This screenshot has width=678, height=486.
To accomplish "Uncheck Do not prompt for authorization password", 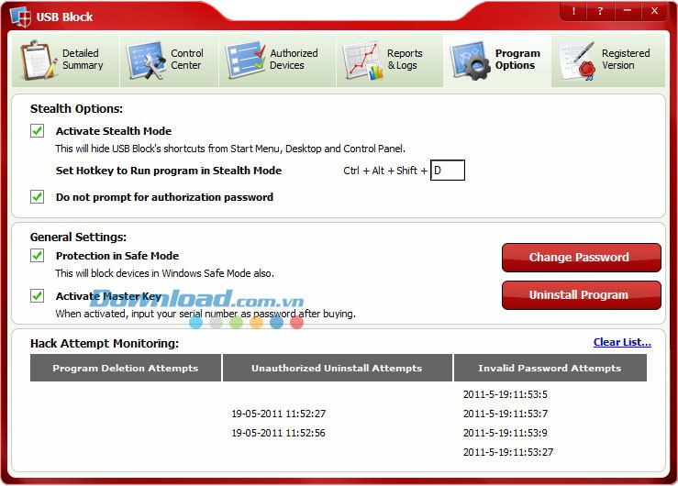I will [x=38, y=196].
